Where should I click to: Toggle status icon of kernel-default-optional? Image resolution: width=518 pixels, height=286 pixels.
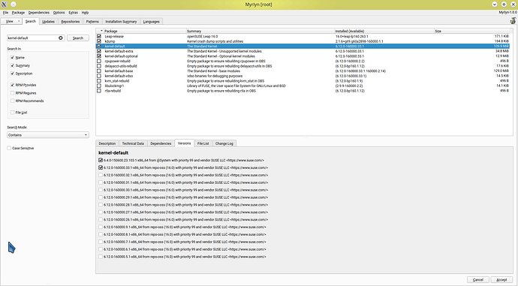[99, 56]
